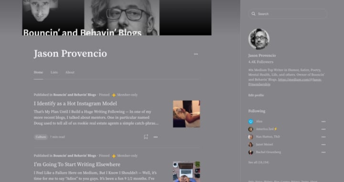The height and width of the screenshot is (182, 344).
Task: Open 'I Identify as a Hot Instagram Model' story
Action: (x=75, y=103)
